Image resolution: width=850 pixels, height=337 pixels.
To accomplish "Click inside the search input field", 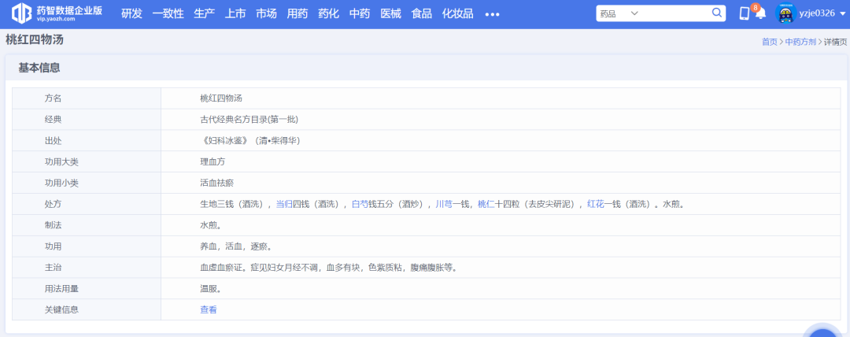I will click(x=675, y=13).
